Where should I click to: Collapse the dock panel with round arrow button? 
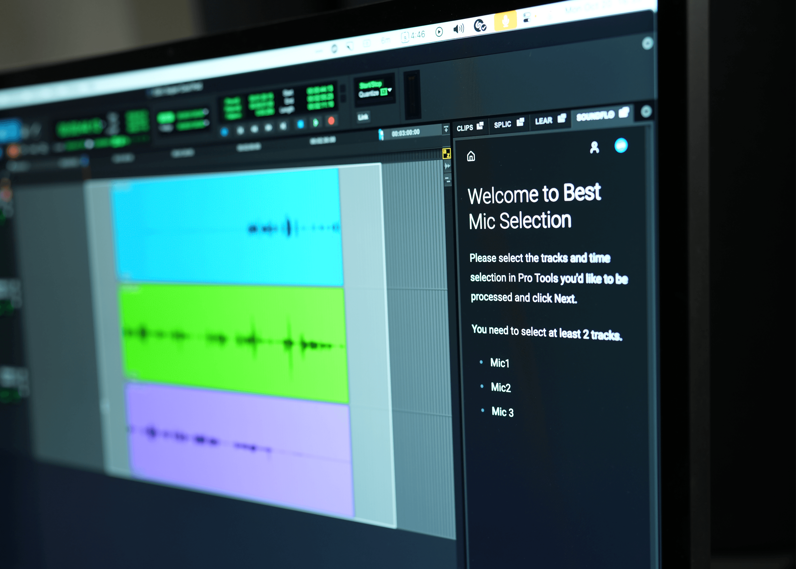tap(646, 112)
